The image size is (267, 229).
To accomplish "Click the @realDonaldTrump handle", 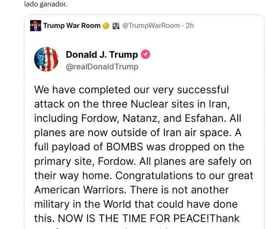I will click(102, 67).
